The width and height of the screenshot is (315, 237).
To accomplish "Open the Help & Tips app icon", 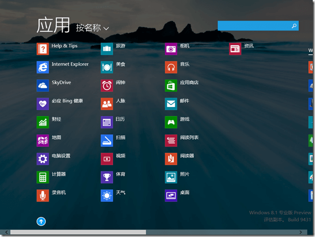I will click(x=42, y=49).
